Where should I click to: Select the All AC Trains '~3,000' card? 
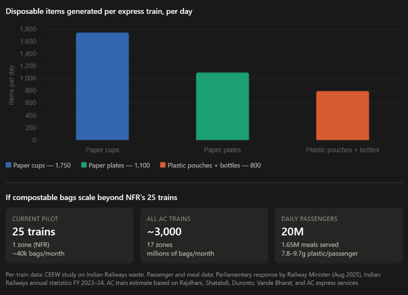(204, 235)
